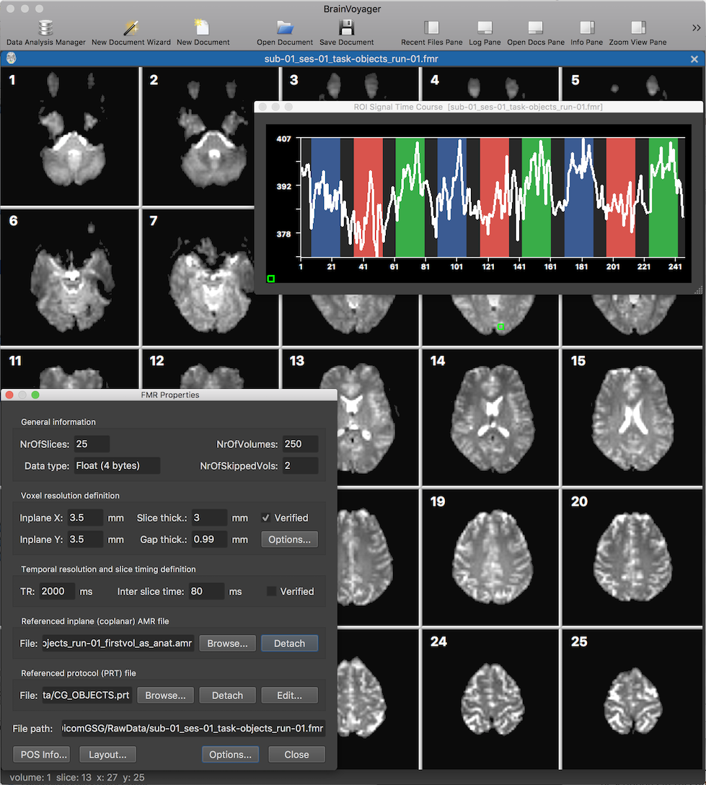Detach the referenced AMR file
The width and height of the screenshot is (706, 785).
(289, 644)
